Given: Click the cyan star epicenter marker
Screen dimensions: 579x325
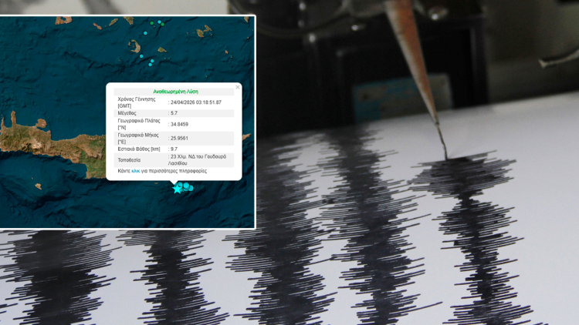Looking at the screenshot, I should tap(178, 188).
